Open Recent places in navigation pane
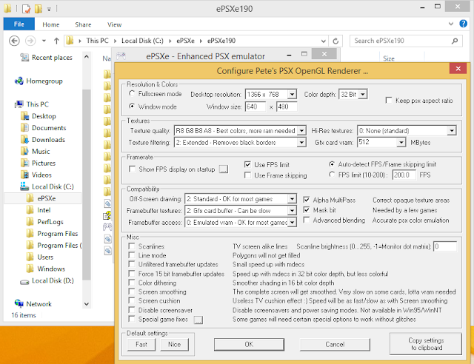The height and width of the screenshot is (364, 474). pos(51,58)
